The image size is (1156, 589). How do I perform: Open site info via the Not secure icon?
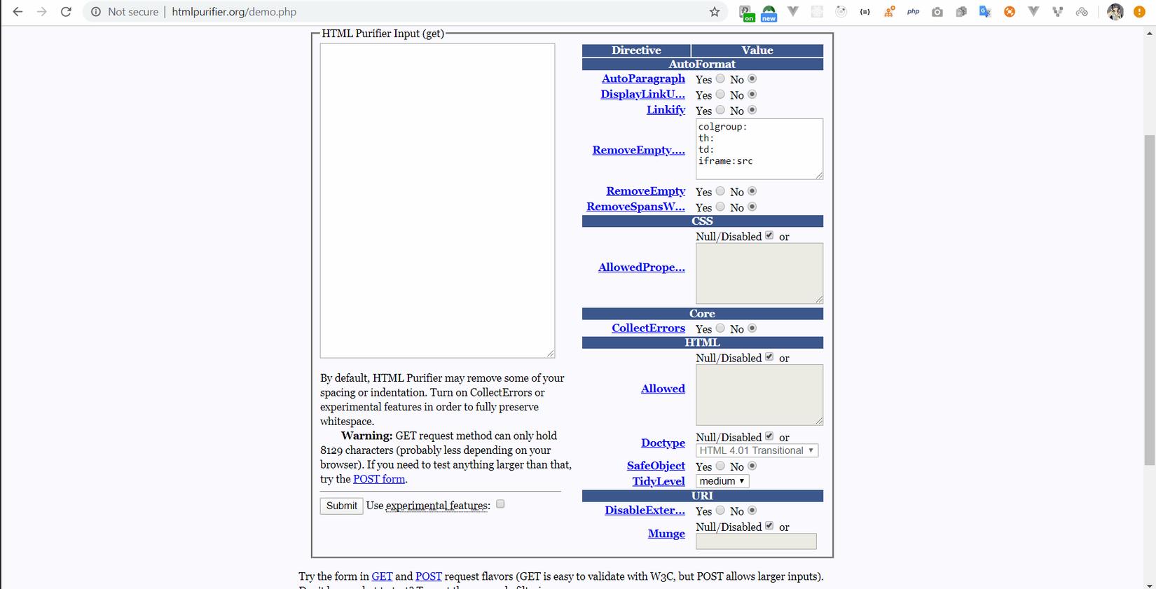click(x=95, y=12)
